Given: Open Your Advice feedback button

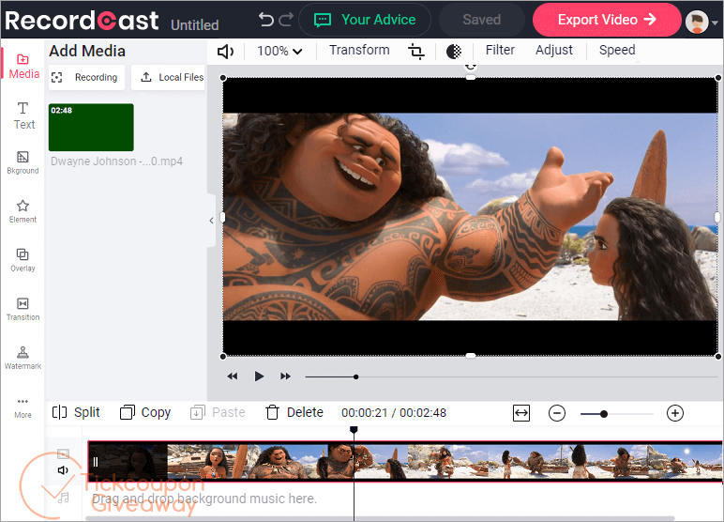Looking at the screenshot, I should (x=365, y=20).
